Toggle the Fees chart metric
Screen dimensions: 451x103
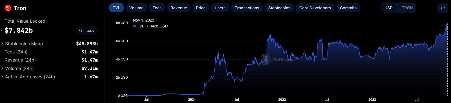[157, 8]
